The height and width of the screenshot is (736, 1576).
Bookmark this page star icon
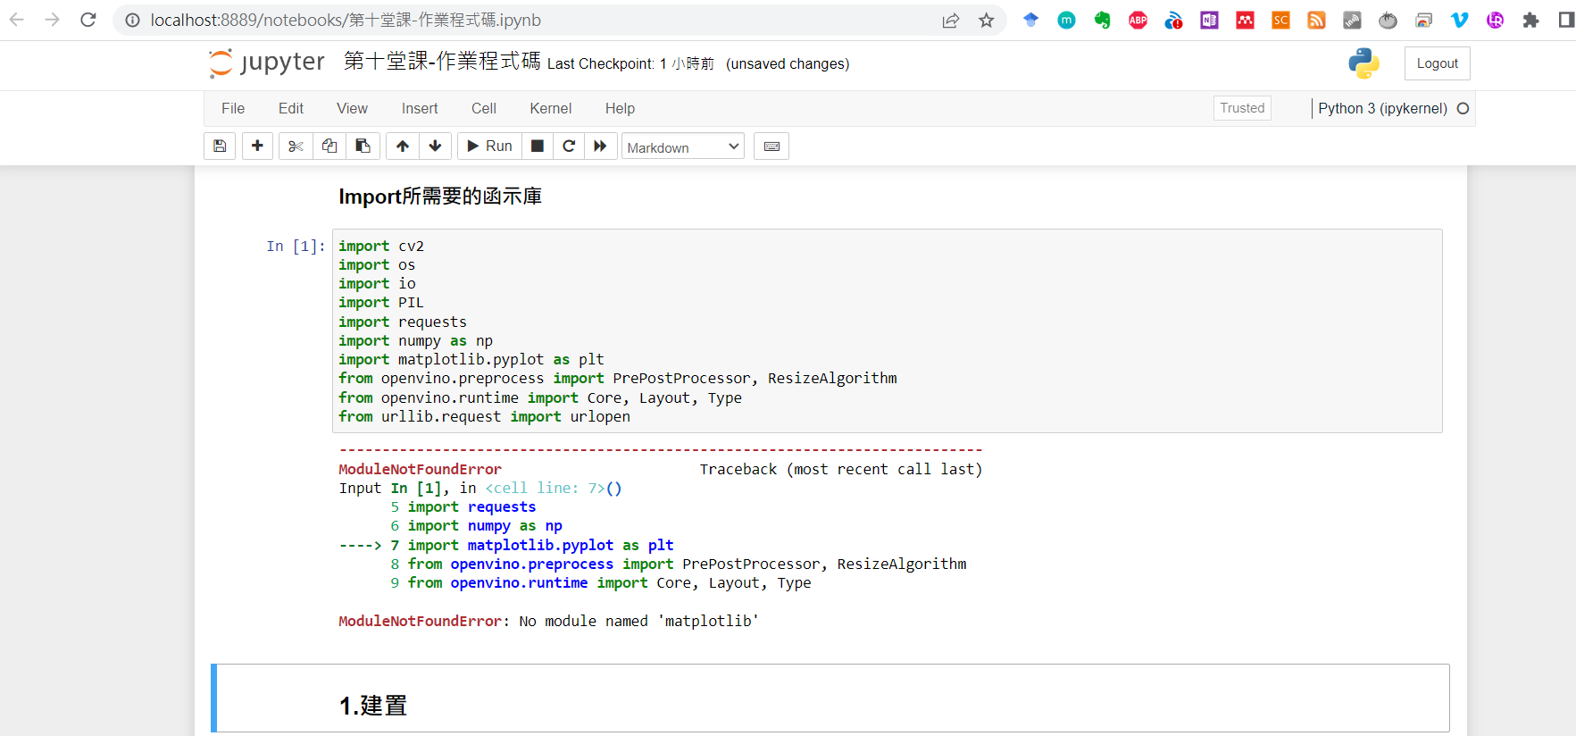[x=986, y=20]
